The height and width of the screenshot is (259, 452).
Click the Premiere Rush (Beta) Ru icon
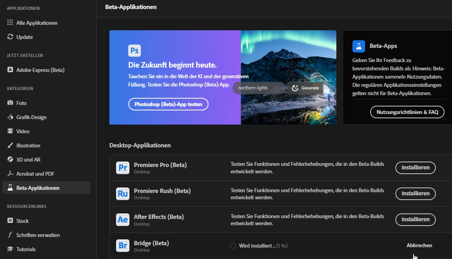[x=123, y=194]
